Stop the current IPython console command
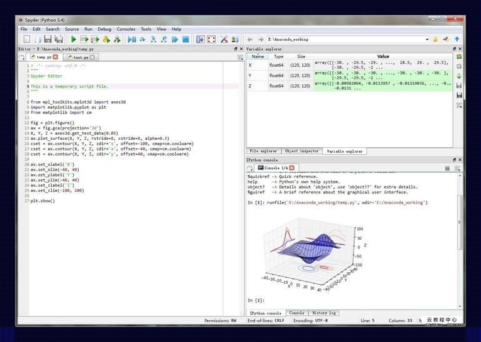This screenshot has width=481, height=342. coord(447,168)
